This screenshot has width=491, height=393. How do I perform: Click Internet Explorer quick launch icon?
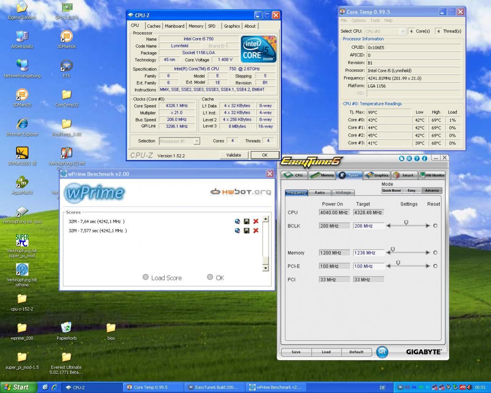click(x=54, y=387)
